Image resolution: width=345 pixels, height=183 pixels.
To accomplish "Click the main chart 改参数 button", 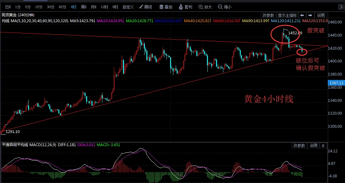I will coord(269,15).
